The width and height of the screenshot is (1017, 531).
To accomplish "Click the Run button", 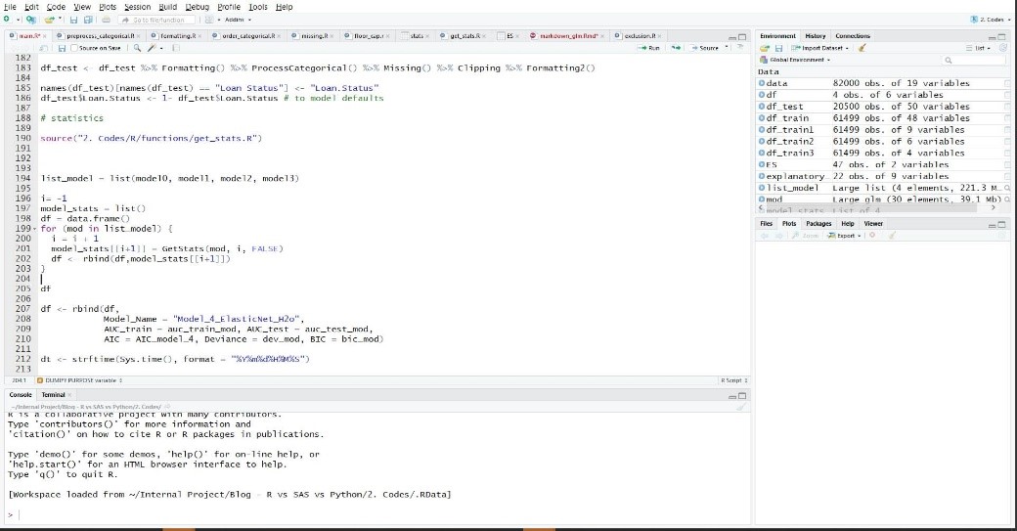I will coord(648,48).
